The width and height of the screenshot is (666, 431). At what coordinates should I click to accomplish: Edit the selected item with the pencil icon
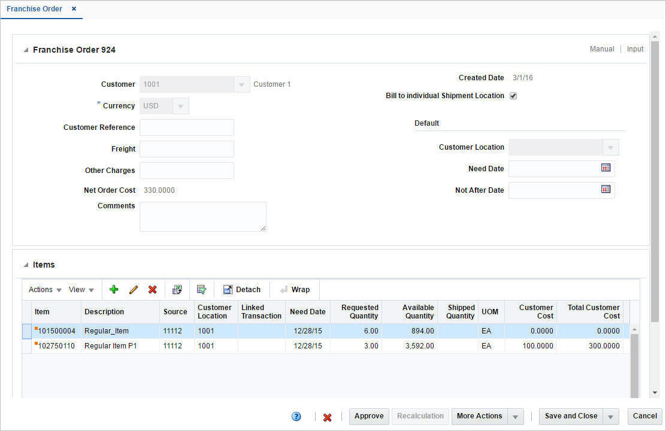tap(134, 290)
